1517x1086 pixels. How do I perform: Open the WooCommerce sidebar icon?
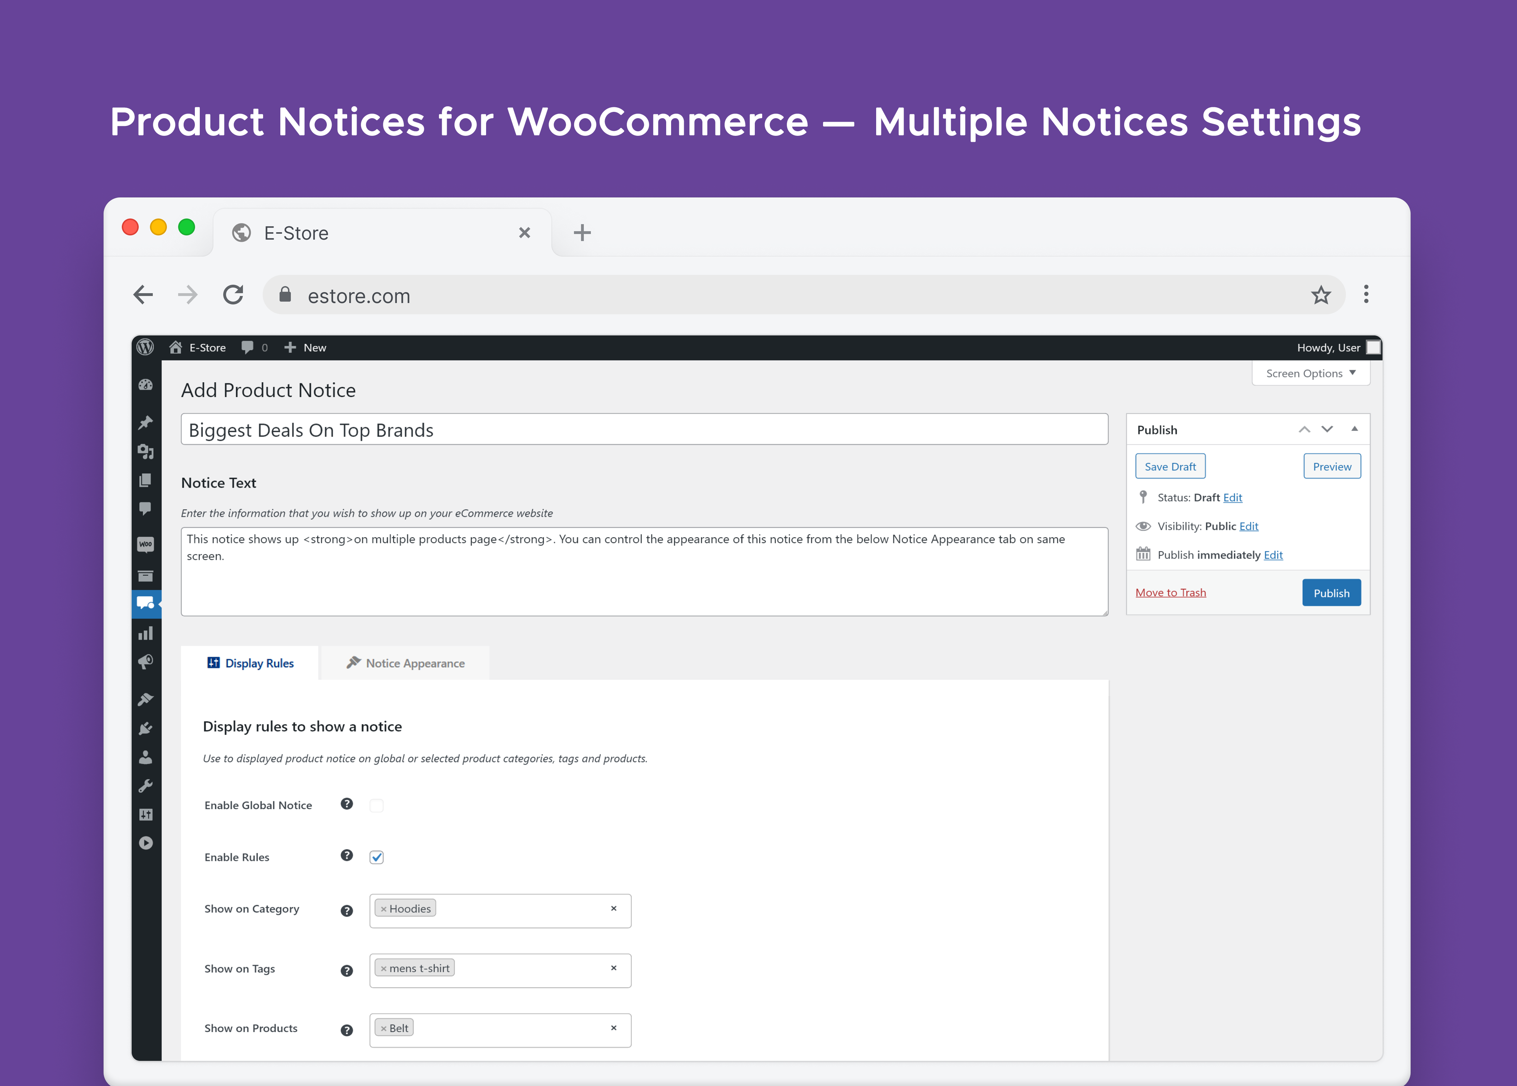point(146,544)
